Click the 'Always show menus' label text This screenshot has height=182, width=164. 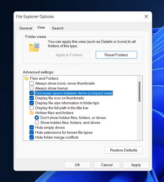coord(51,88)
